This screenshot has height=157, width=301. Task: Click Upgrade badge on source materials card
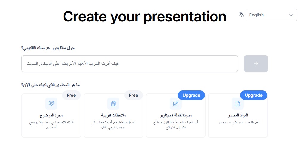click(254, 95)
